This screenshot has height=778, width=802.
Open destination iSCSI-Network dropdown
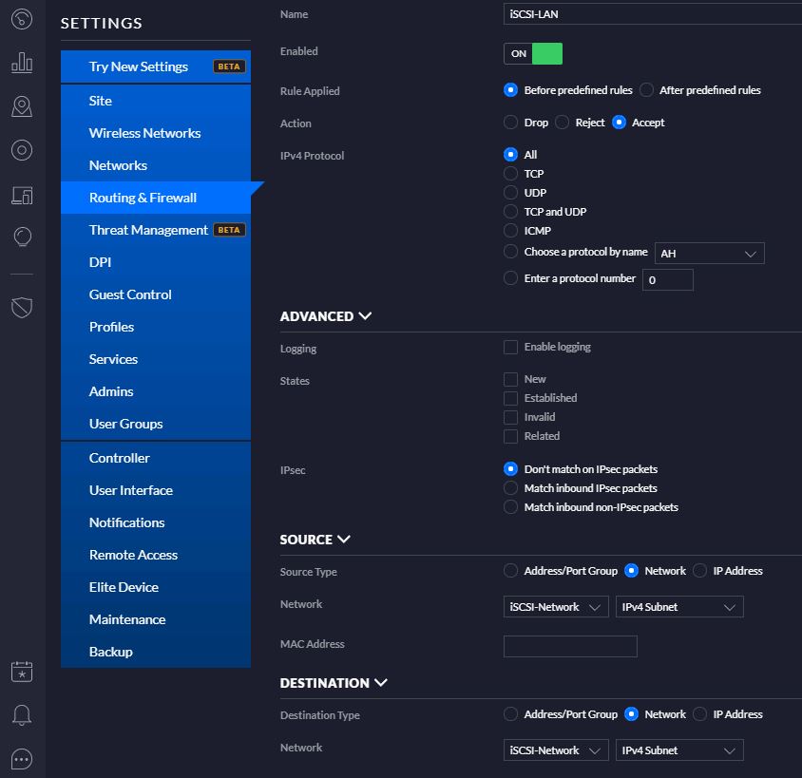(x=556, y=750)
